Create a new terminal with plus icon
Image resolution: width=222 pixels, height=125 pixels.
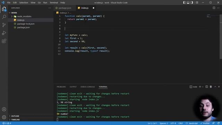(200, 87)
